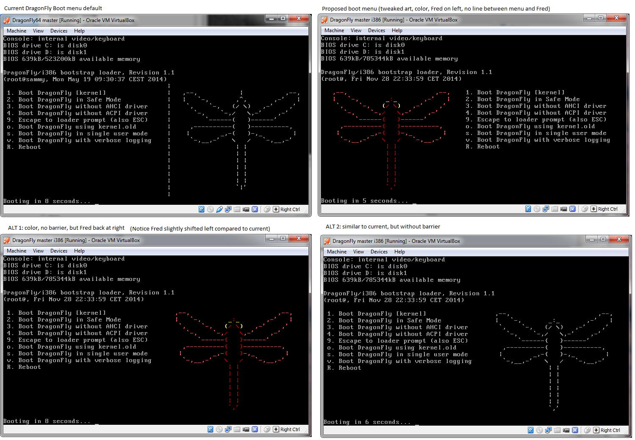The height and width of the screenshot is (440, 635).
Task: Click Right Ctrl host key label in DragonFly64 window
Action: point(290,209)
